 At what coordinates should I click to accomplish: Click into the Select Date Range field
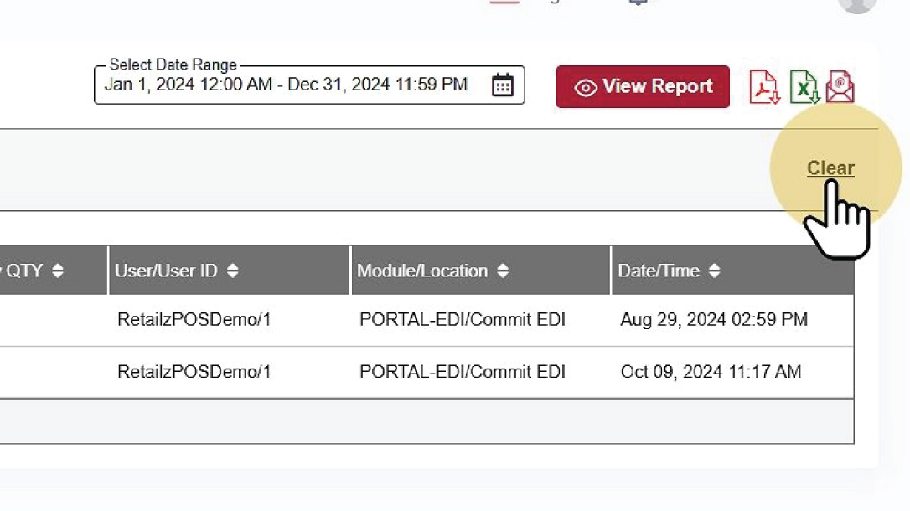[286, 85]
